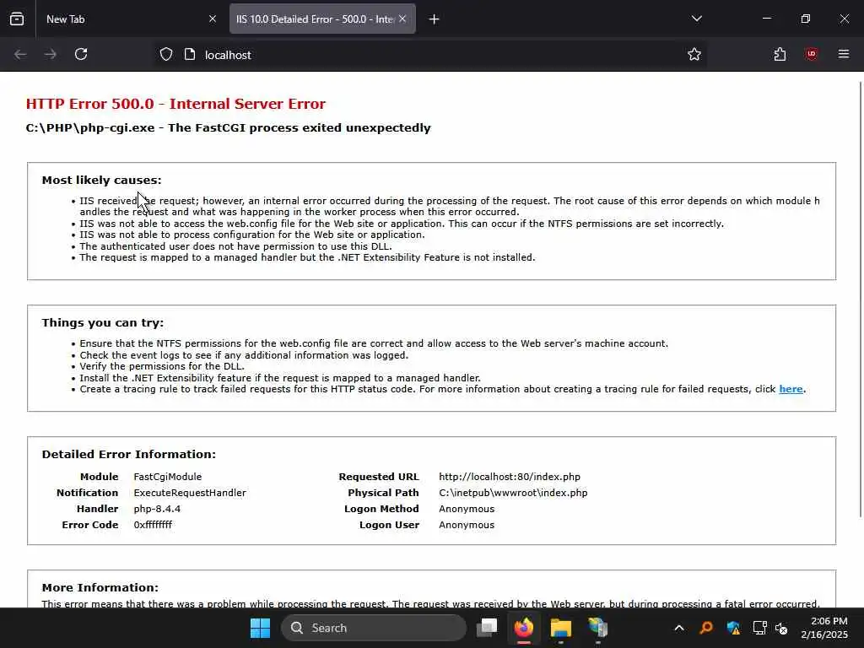Select the Anonymous Logon Method value
The width and height of the screenshot is (864, 648).
[467, 509]
